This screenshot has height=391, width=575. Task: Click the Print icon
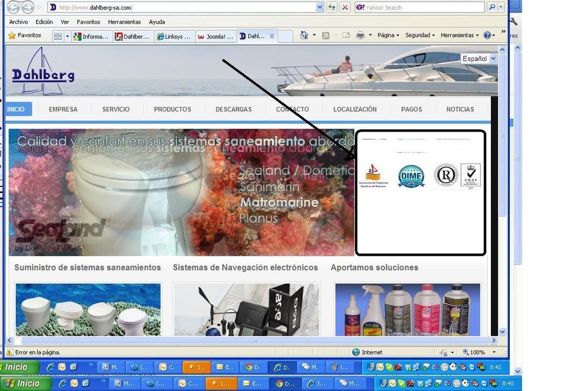click(x=361, y=35)
